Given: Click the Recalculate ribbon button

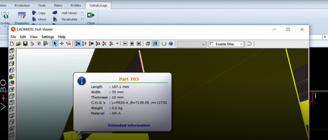Looking at the screenshot, I should (x=65, y=19).
